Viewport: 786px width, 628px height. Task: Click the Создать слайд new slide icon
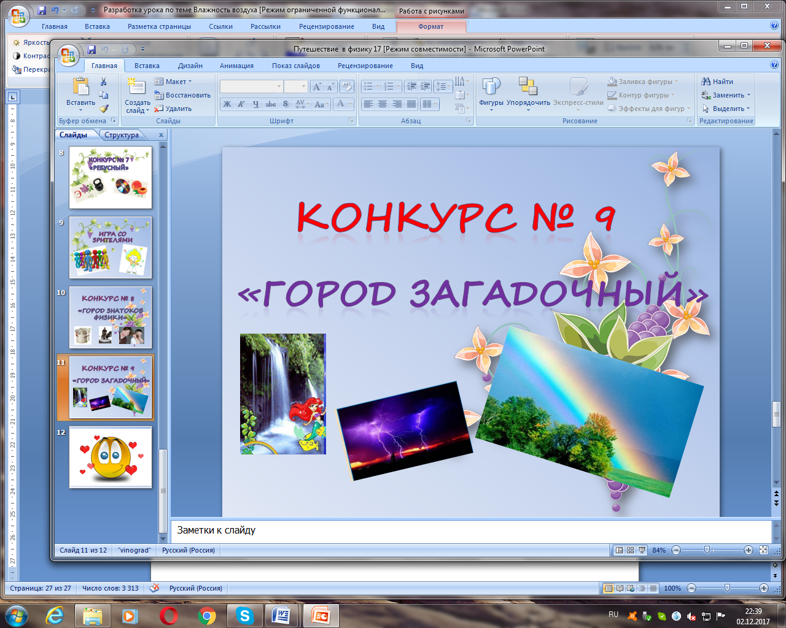coord(136,86)
